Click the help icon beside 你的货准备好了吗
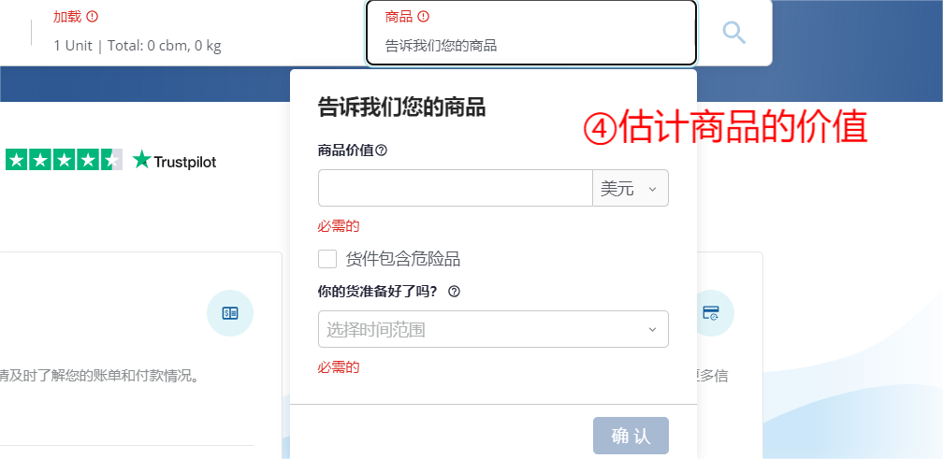 tap(455, 292)
